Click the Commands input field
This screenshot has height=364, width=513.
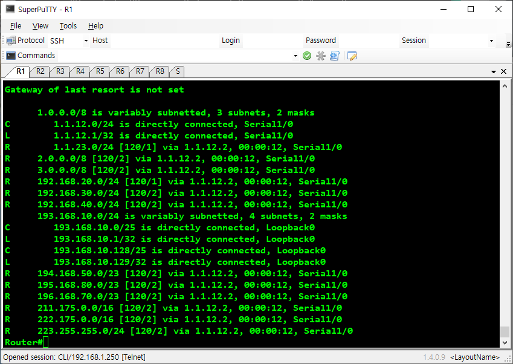[175, 56]
